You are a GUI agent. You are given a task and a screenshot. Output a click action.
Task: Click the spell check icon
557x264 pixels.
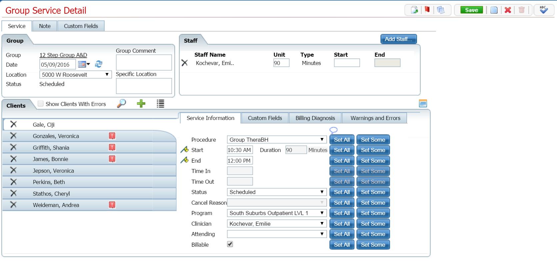pyautogui.click(x=543, y=10)
